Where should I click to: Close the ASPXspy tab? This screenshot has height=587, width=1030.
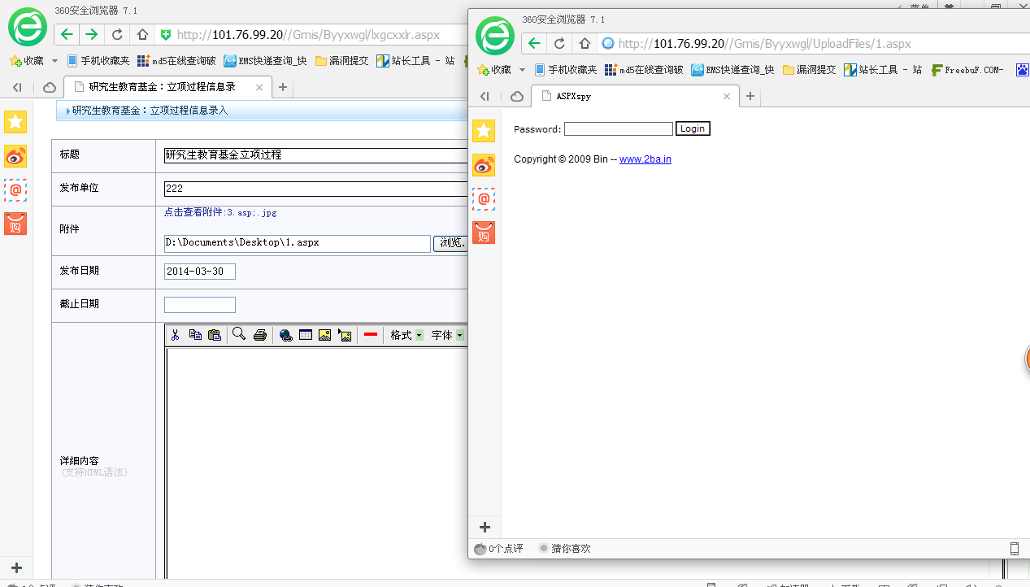coord(727,96)
